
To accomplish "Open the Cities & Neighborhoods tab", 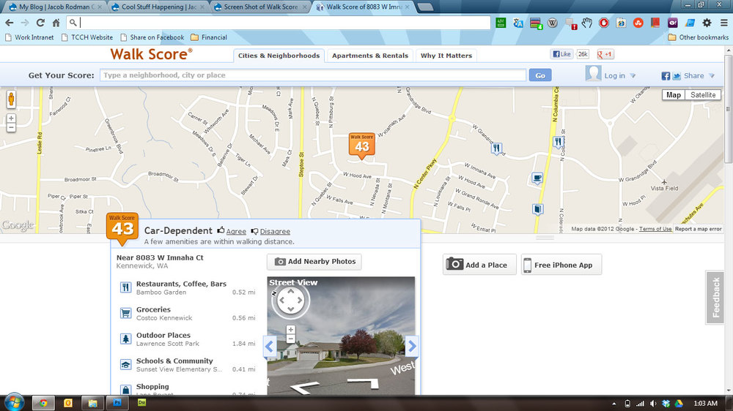I will click(x=279, y=56).
